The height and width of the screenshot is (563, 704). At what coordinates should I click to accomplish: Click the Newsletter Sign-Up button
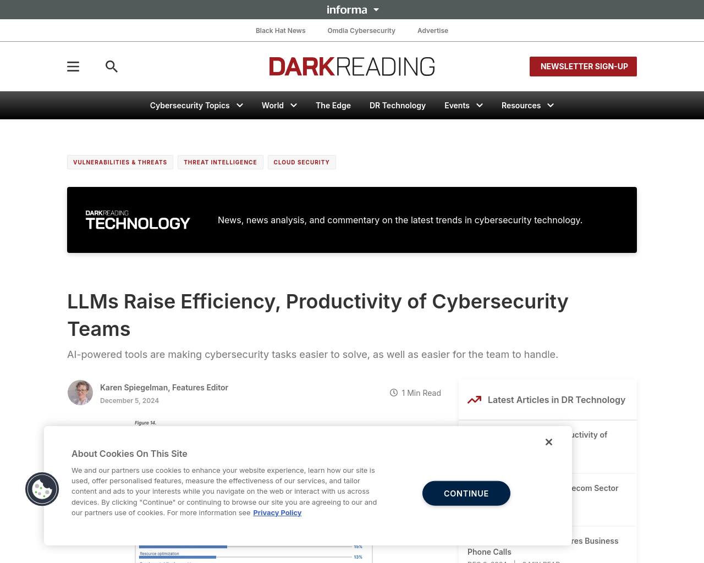583,67
